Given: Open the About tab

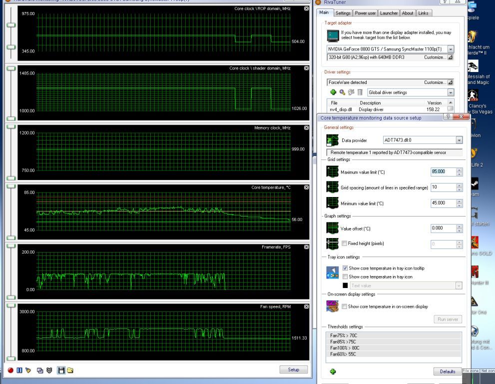Looking at the screenshot, I should [408, 13].
